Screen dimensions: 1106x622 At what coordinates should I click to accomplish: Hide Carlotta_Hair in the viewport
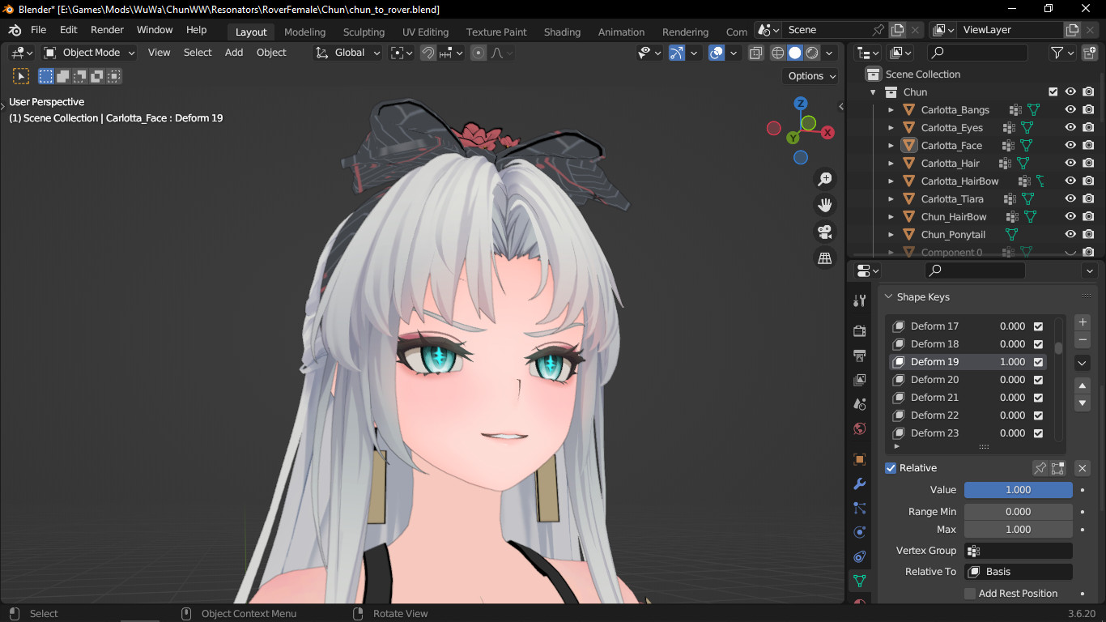coord(1070,163)
